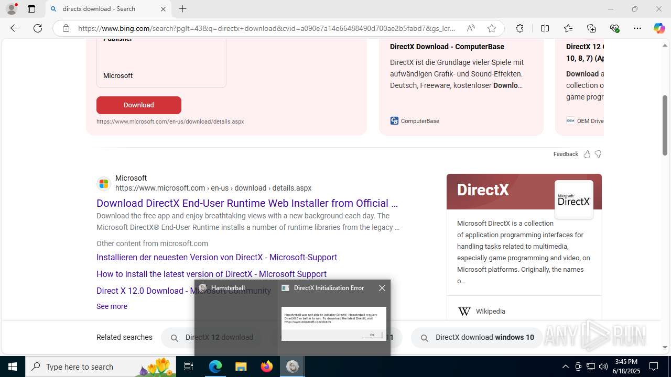The height and width of the screenshot is (377, 671).
Task: Select the DirectX Initialization Error preview thumbnail
Action: (334, 324)
